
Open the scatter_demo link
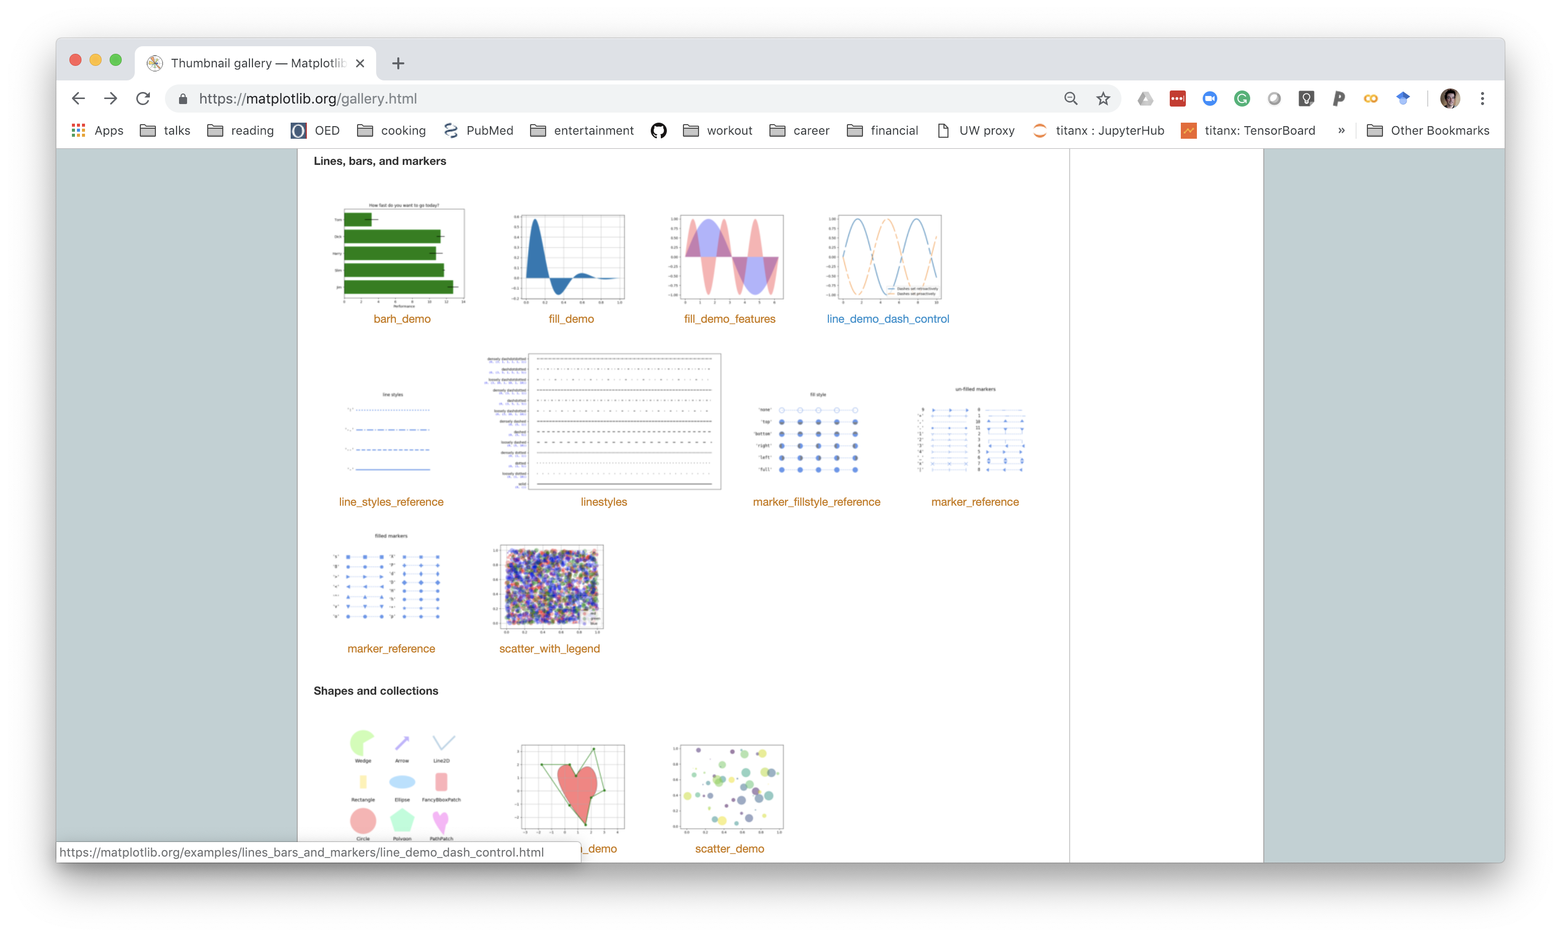(729, 849)
